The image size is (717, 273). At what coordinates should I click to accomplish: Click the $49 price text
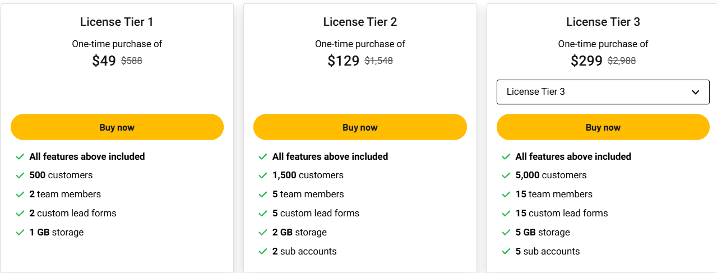click(104, 61)
